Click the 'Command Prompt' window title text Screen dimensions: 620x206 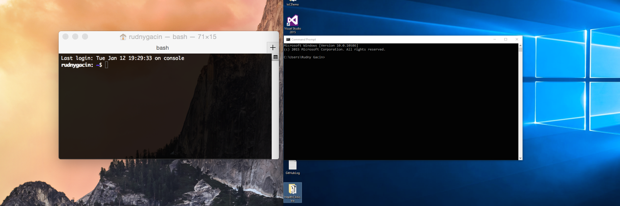[304, 39]
